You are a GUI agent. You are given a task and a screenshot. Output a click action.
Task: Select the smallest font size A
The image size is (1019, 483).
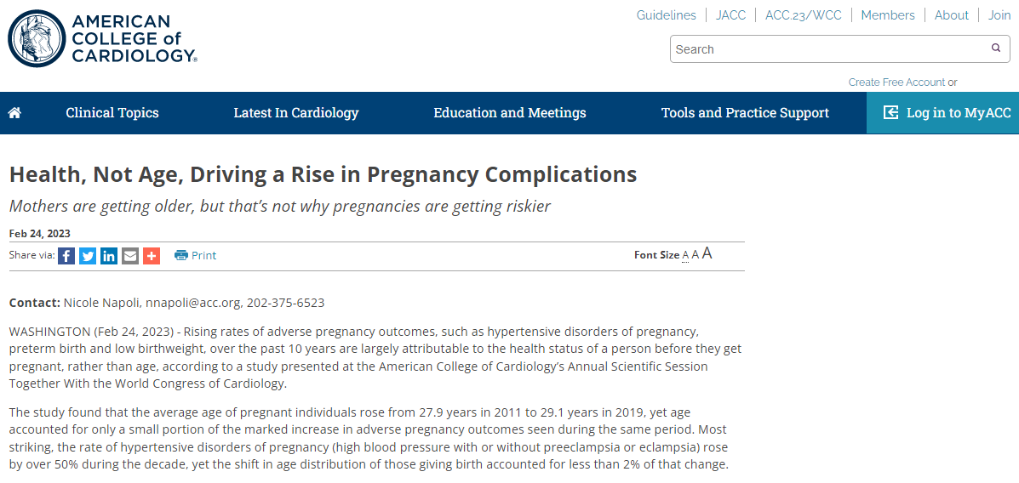685,255
